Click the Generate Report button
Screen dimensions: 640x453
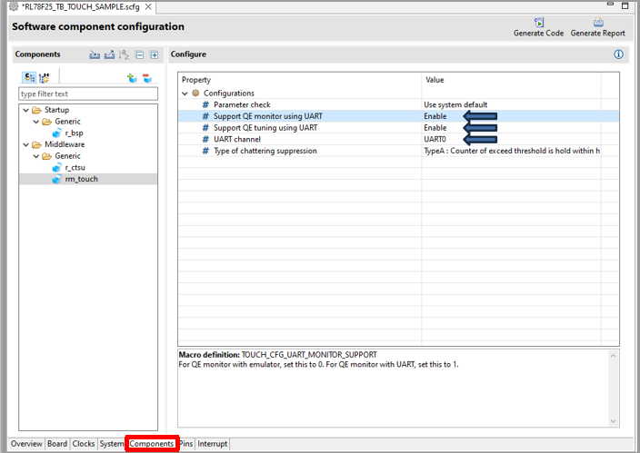[597, 27]
